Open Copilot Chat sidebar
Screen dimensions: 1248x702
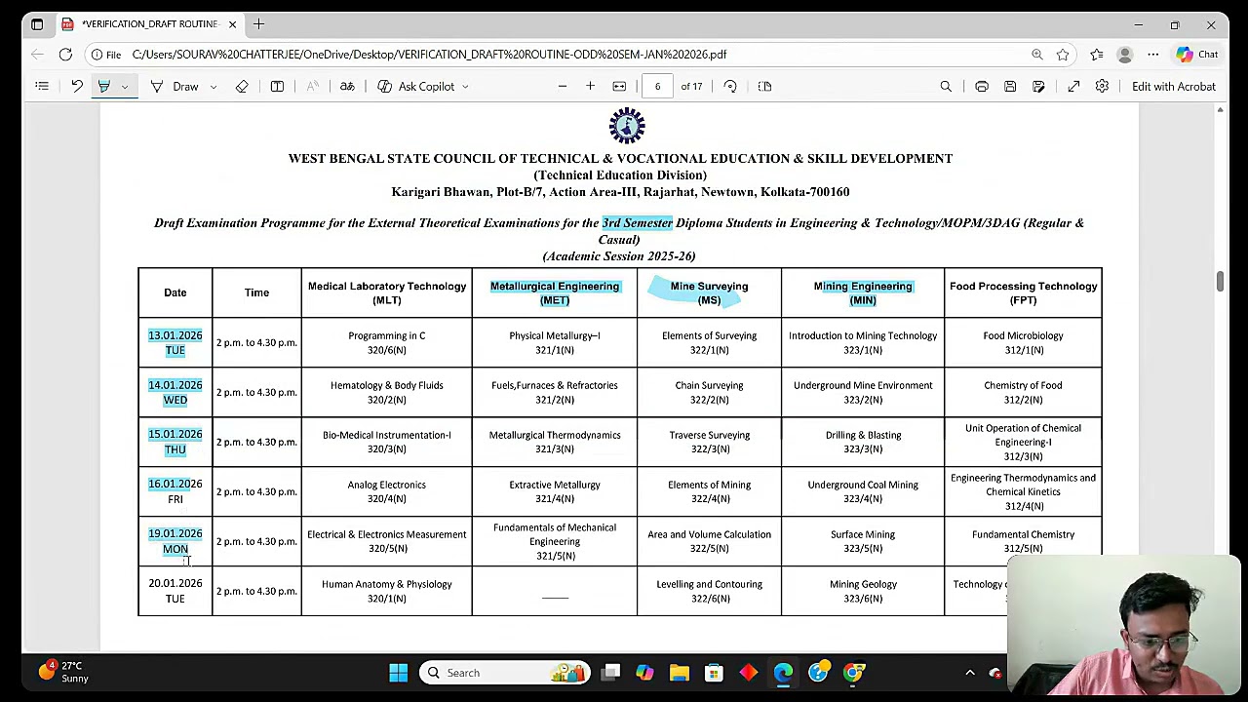point(1197,55)
